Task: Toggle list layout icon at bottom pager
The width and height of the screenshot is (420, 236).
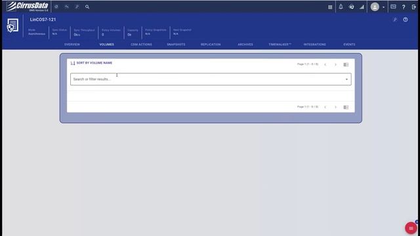Action: point(346,107)
